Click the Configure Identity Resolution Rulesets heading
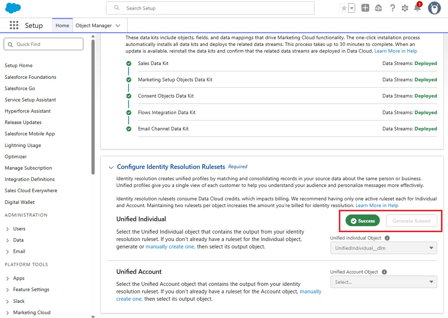448x318 pixels. click(x=171, y=166)
